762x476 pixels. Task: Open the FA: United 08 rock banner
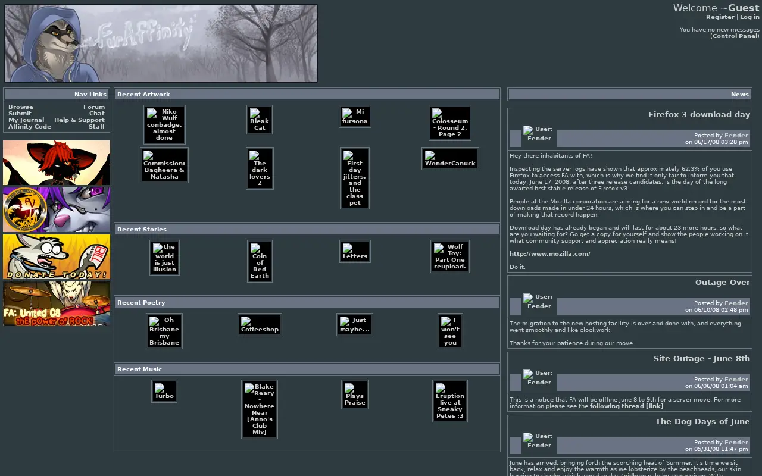coord(57,303)
